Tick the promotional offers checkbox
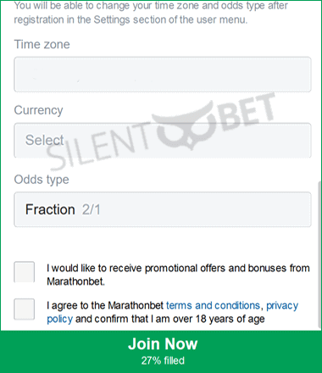 (25, 272)
